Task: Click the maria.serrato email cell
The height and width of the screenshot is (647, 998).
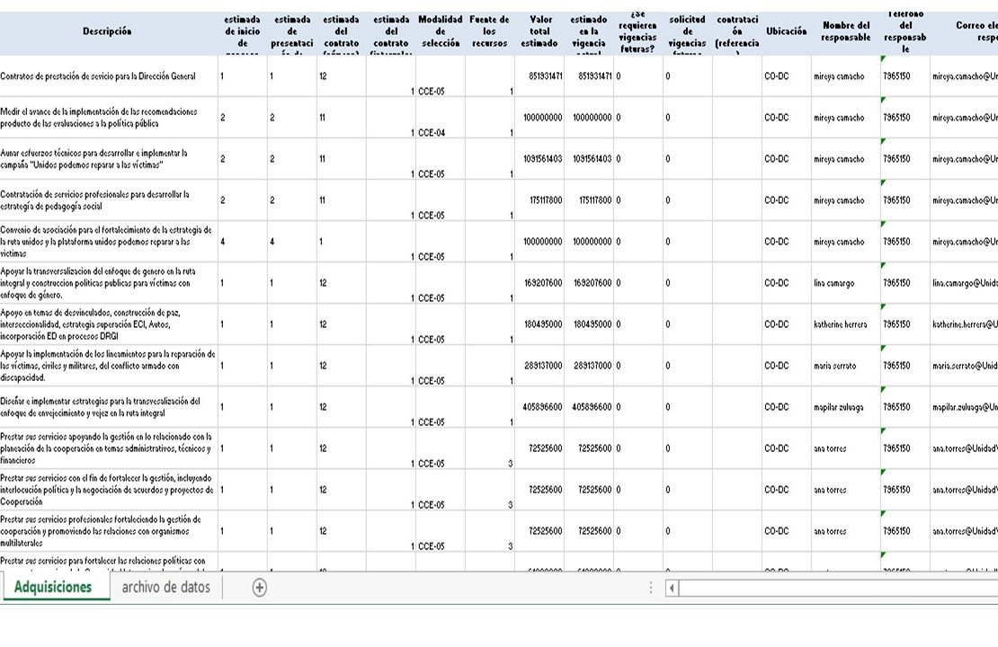Action: click(964, 366)
